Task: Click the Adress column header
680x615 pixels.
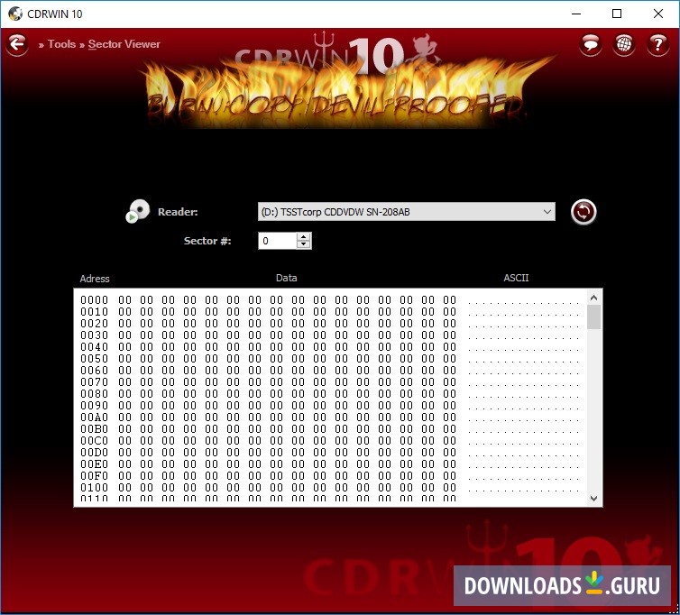Action: pos(95,279)
